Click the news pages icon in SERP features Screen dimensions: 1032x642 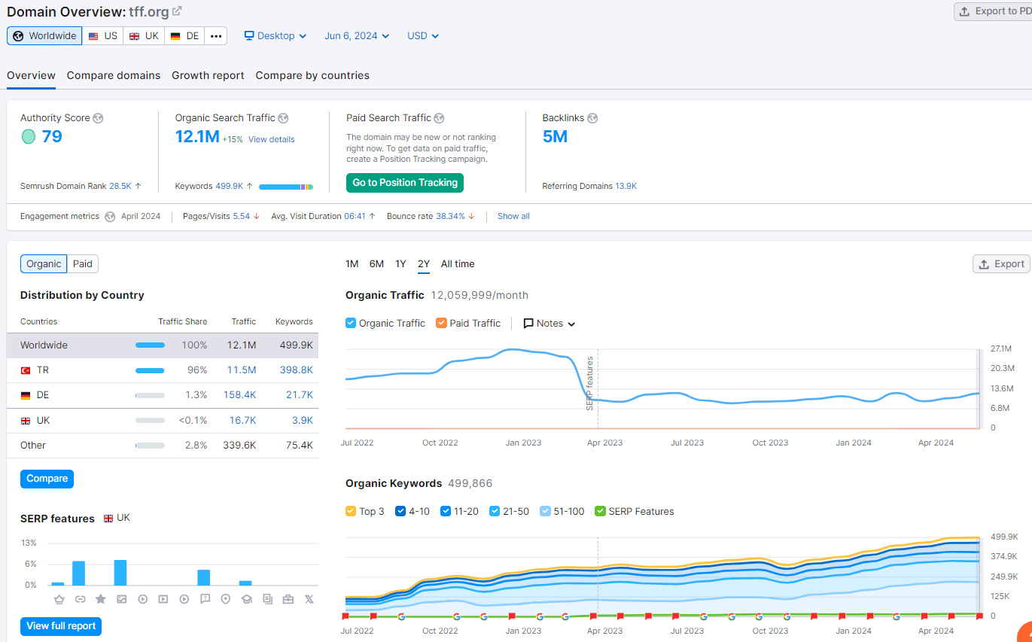pyautogui.click(x=267, y=599)
